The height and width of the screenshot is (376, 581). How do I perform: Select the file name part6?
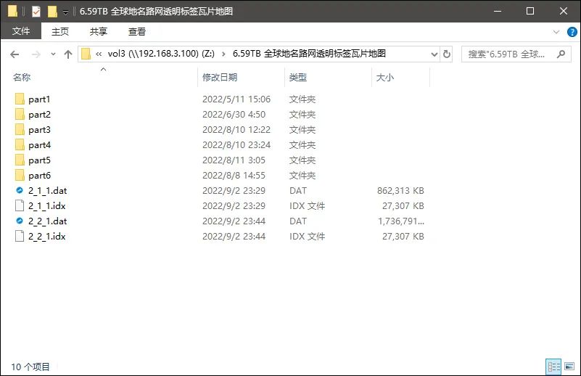40,176
